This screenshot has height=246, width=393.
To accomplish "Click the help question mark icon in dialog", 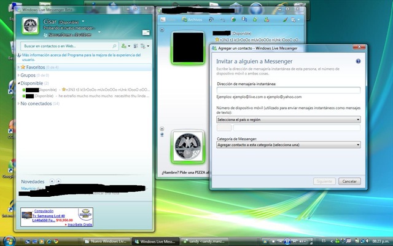I will [x=358, y=61].
